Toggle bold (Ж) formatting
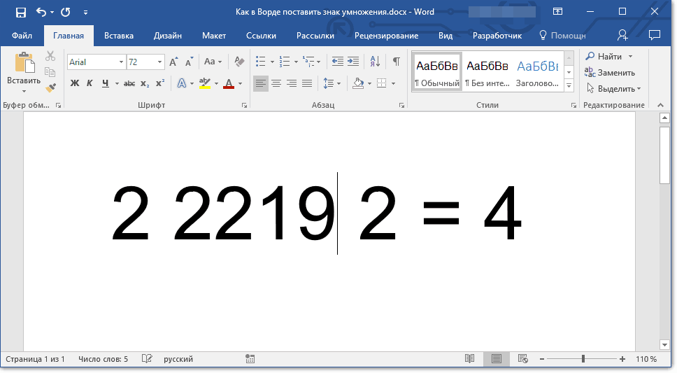The height and width of the screenshot is (373, 677). pos(75,83)
